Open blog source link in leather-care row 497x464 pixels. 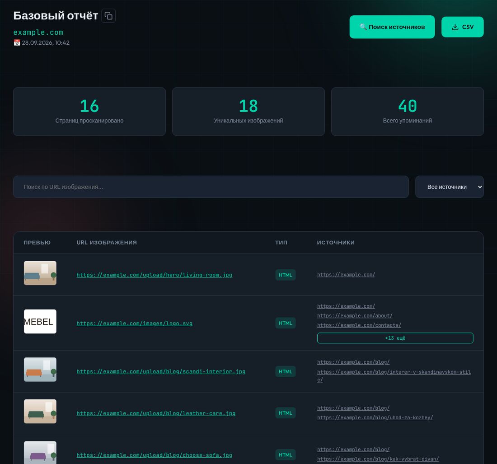pyautogui.click(x=353, y=408)
